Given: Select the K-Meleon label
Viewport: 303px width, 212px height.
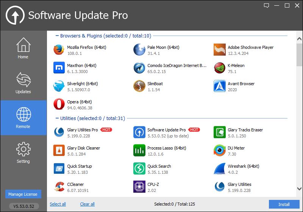Looking at the screenshot, I should [236, 65].
